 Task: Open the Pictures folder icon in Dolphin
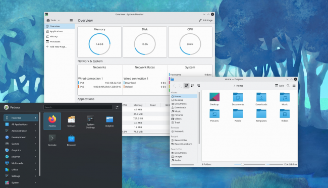click(x=214, y=115)
